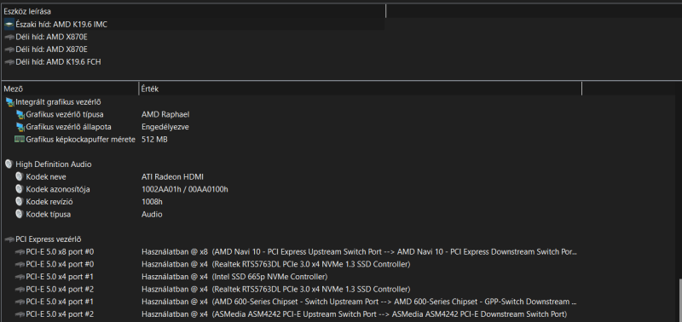Image resolution: width=682 pixels, height=322 pixels.
Task: Click the chip icon beside Északi híd: AMD K19.6 IMC
Action: pyautogui.click(x=9, y=25)
